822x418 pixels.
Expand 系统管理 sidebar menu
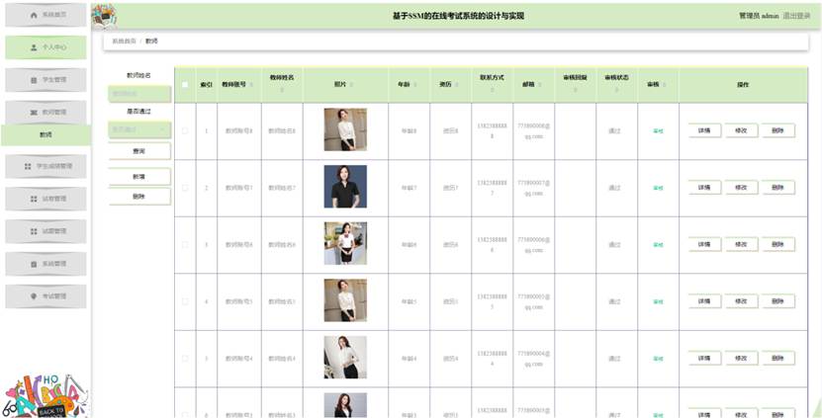(x=46, y=264)
